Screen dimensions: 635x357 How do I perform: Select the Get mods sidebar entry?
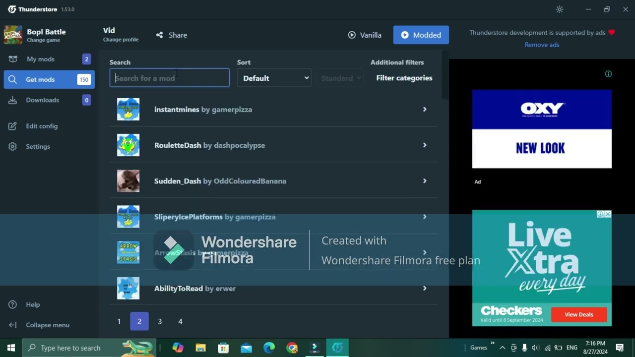pos(49,80)
